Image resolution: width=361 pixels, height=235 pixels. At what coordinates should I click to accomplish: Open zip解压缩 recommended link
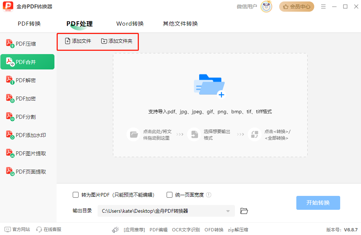click(238, 230)
